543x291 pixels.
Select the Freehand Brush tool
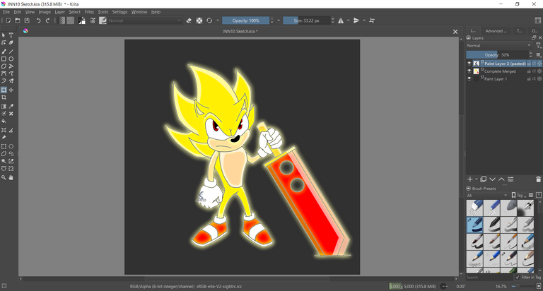tap(4, 52)
